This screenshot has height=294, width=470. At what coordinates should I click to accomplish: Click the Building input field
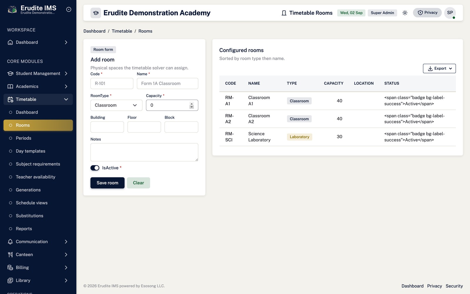[x=107, y=127]
